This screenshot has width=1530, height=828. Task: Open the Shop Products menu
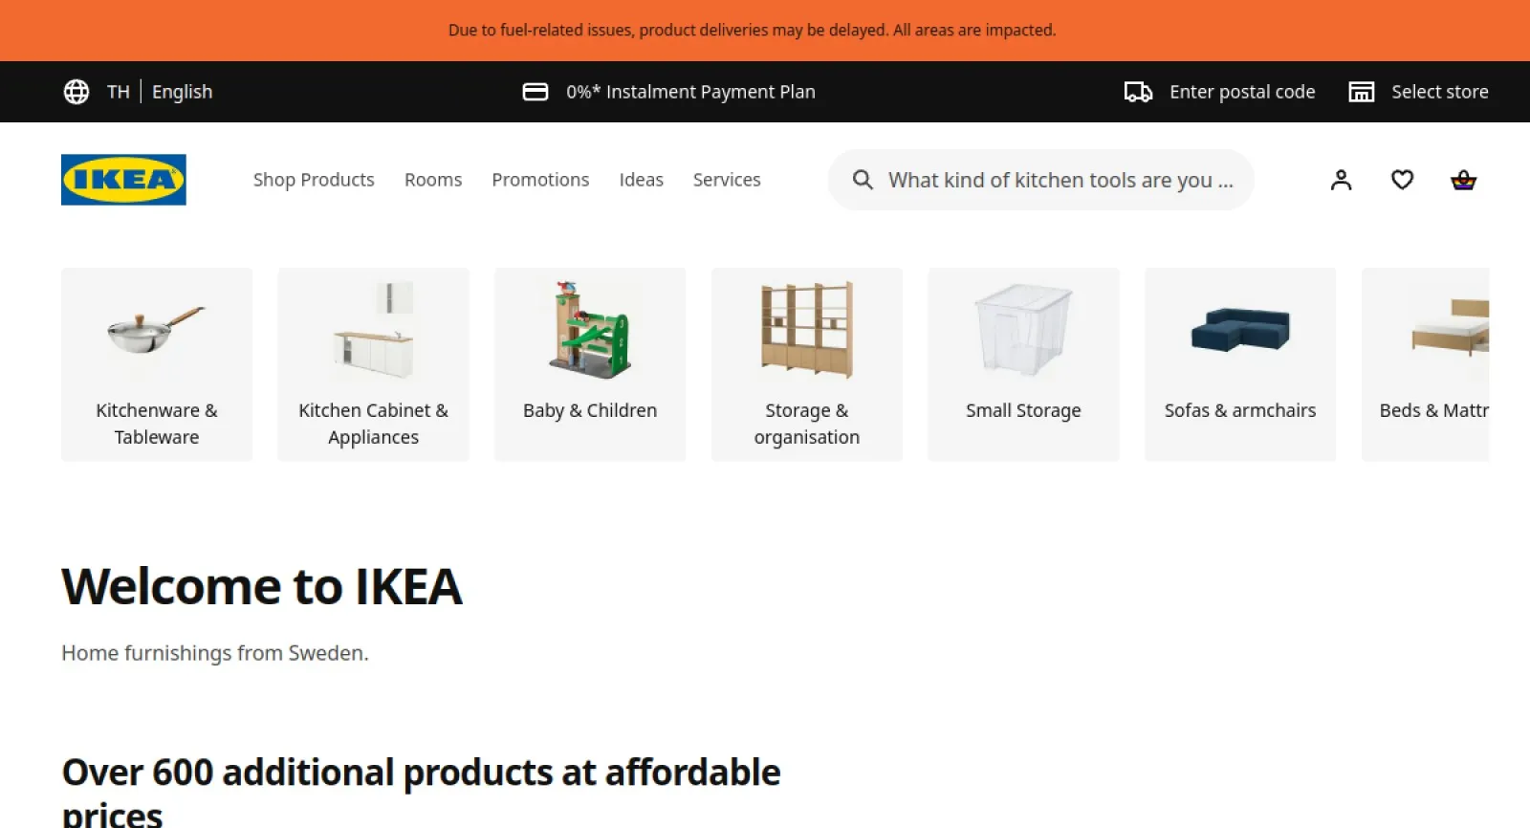click(x=314, y=180)
